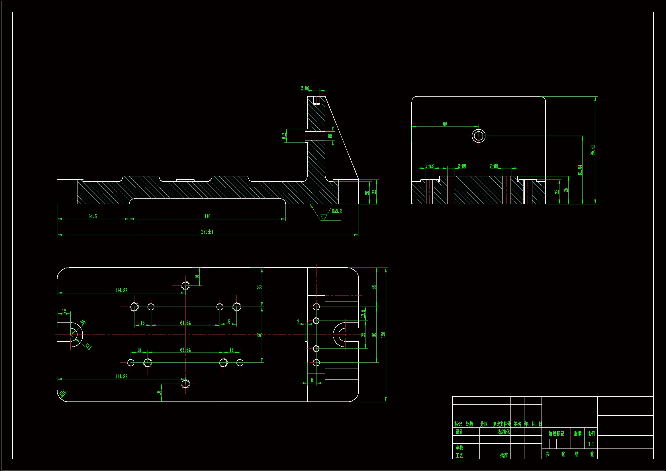Click the 61.64 hole spacing dimension
Image resolution: width=666 pixels, height=471 pixels.
click(x=185, y=323)
